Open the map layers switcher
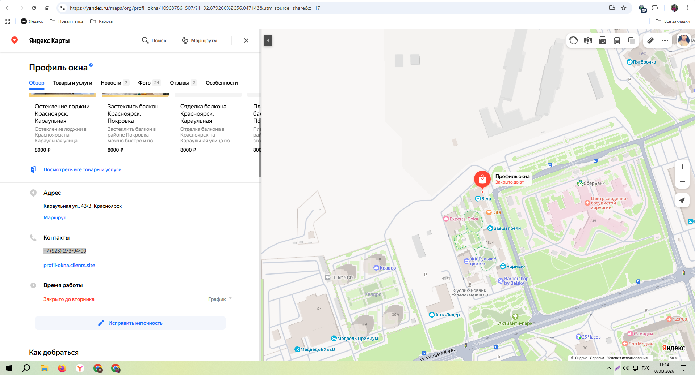Image resolution: width=695 pixels, height=375 pixels. 631,40
